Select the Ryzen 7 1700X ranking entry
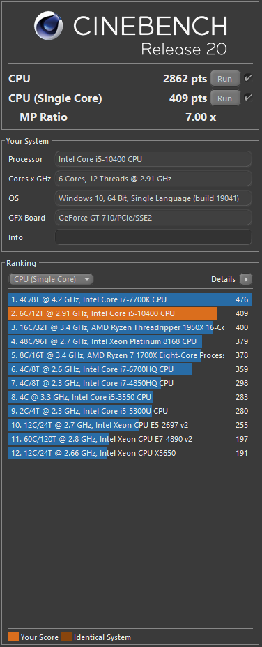This screenshot has height=647, width=262. click(x=130, y=355)
